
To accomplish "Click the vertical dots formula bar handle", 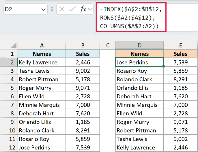I will pyautogui.click(x=52, y=9).
